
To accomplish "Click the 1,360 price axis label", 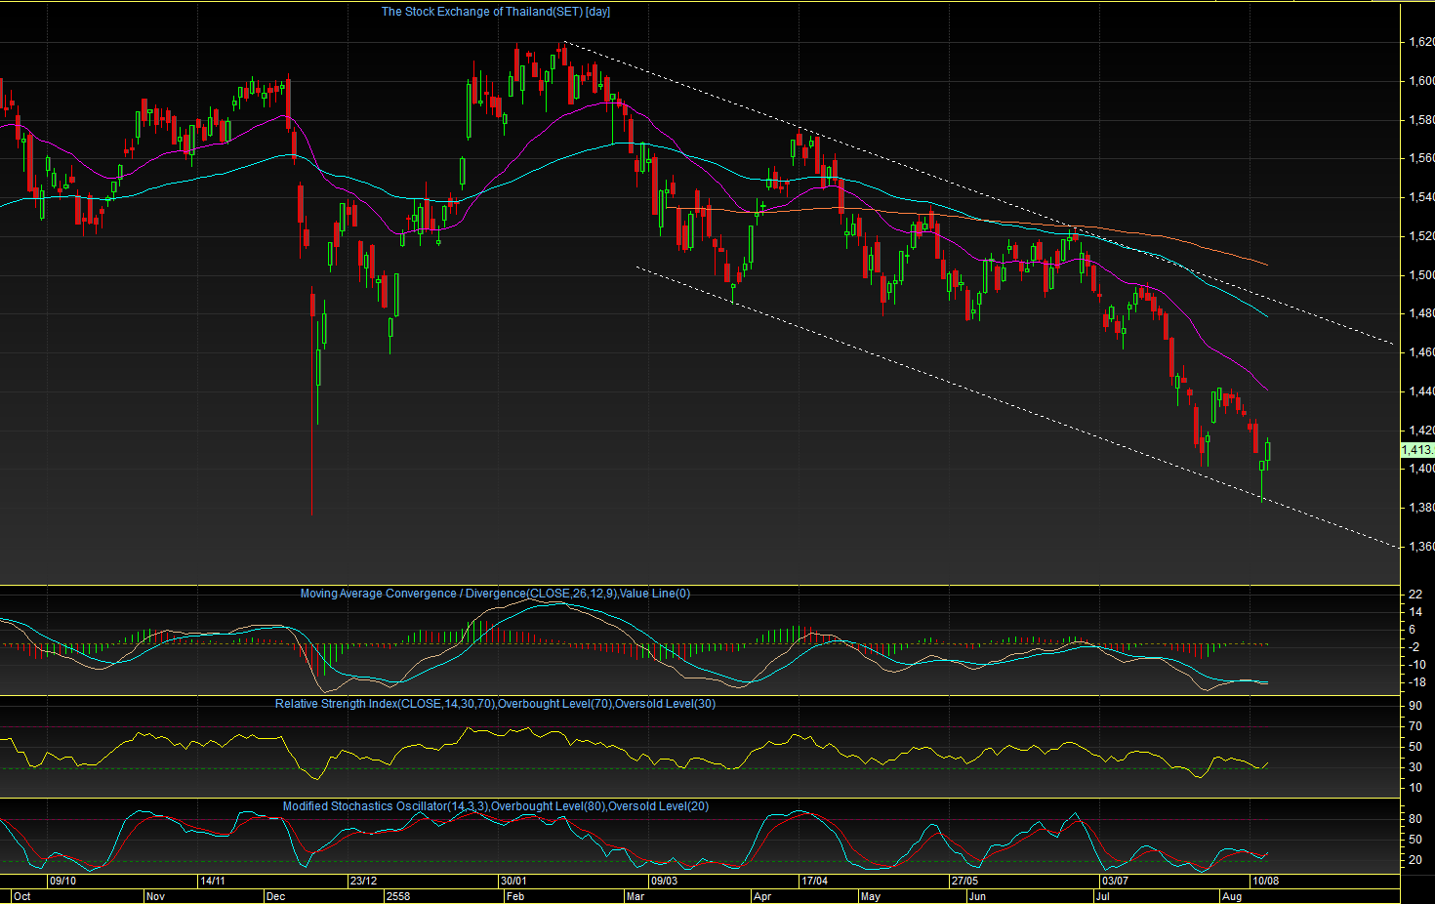I will [x=1421, y=547].
